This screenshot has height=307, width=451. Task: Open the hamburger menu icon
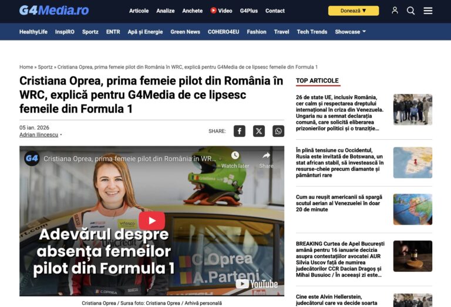point(428,11)
